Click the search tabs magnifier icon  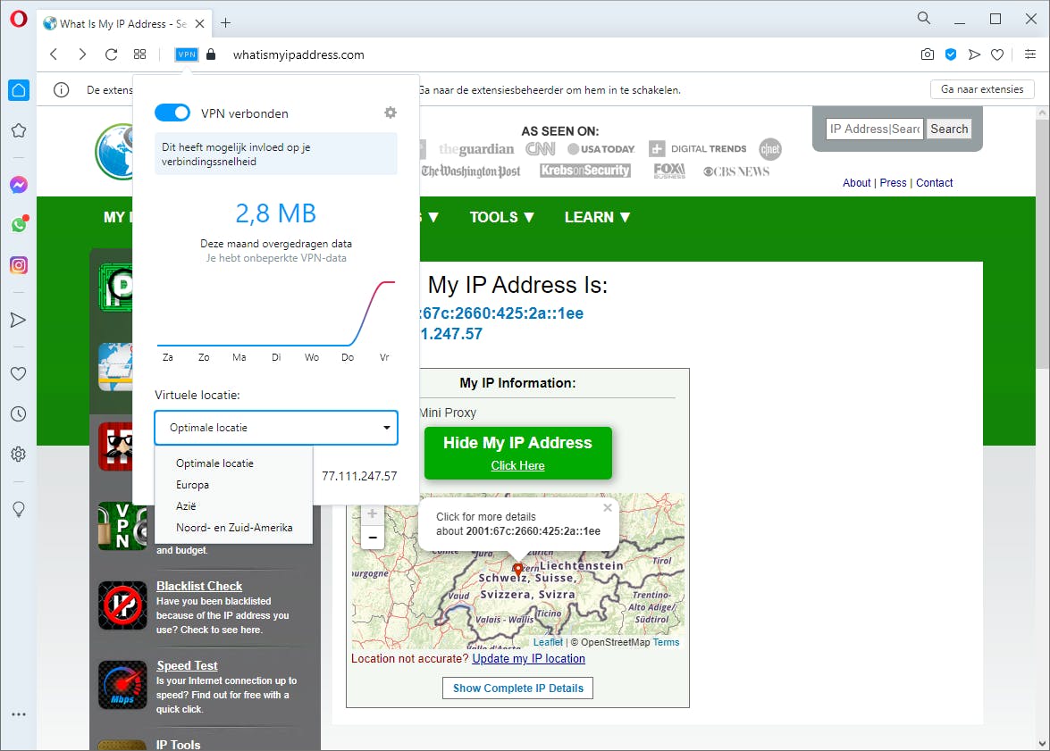click(924, 18)
